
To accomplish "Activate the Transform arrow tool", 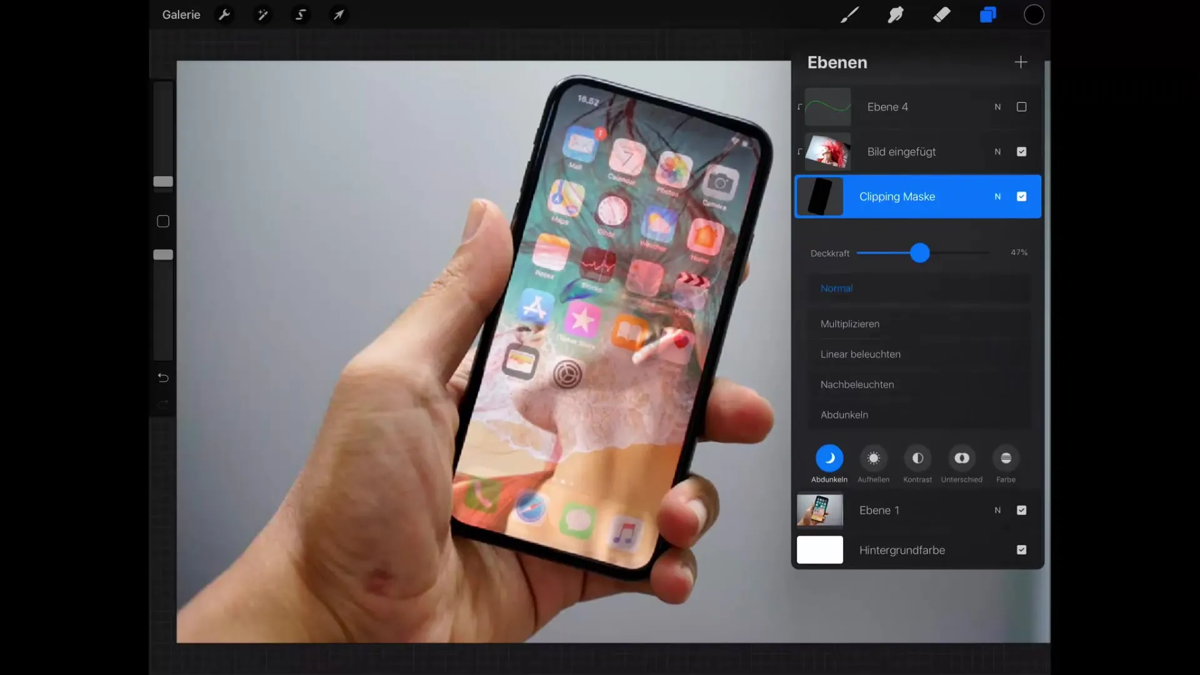I will pyautogui.click(x=339, y=14).
